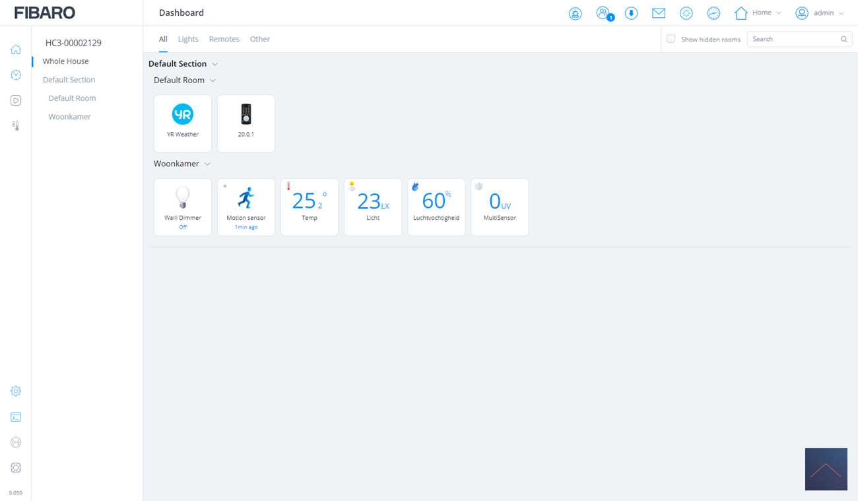Open the scenes play icon in sidebar
The width and height of the screenshot is (858, 501).
pyautogui.click(x=16, y=100)
